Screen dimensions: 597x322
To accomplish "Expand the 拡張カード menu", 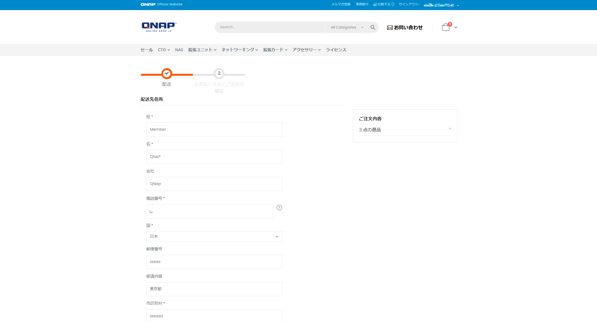I will click(x=275, y=50).
